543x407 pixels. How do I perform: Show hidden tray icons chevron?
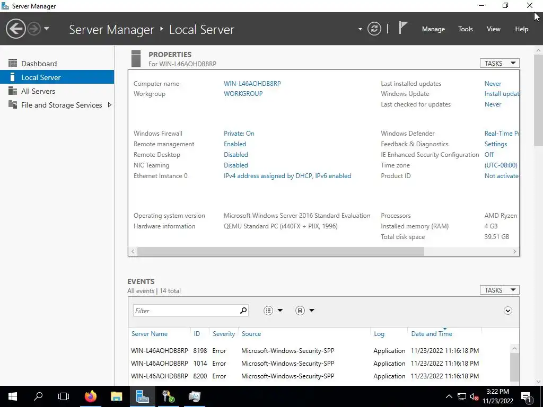[449, 396]
